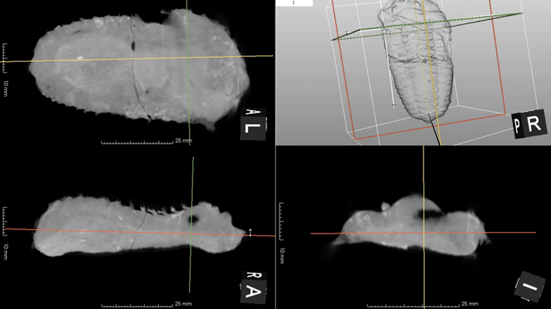The height and width of the screenshot is (309, 551).
Task: Click the PR orientation cube in 3D view
Action: click(x=528, y=125)
